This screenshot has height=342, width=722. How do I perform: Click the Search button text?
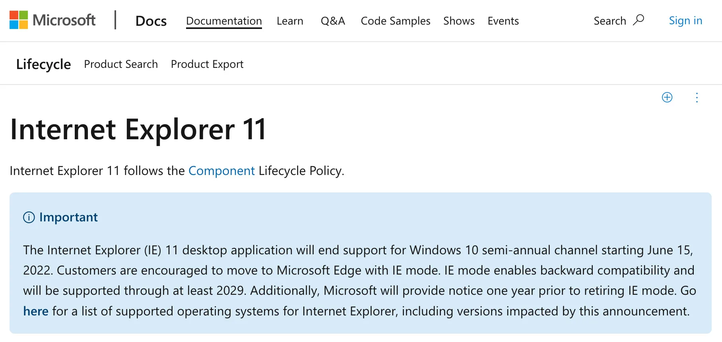coord(609,21)
